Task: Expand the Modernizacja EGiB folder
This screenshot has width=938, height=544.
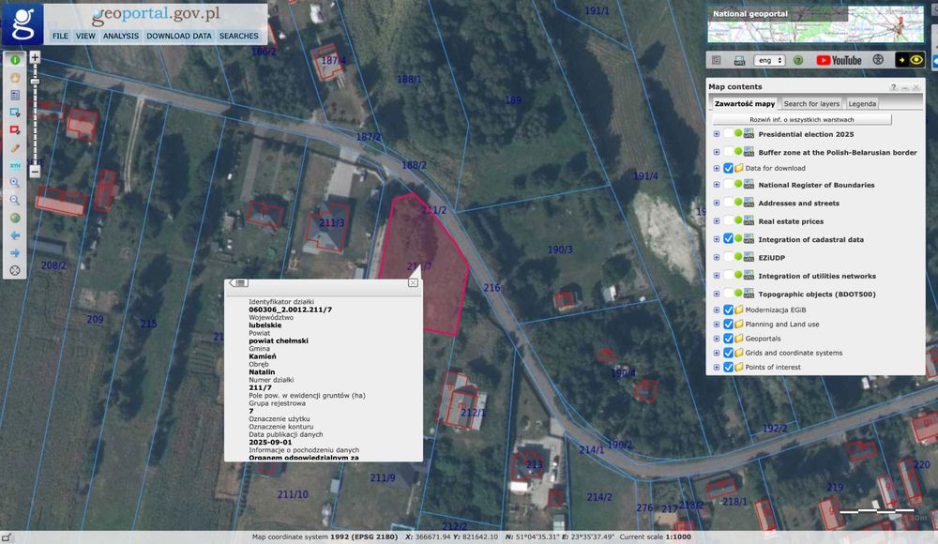Action: tap(716, 310)
